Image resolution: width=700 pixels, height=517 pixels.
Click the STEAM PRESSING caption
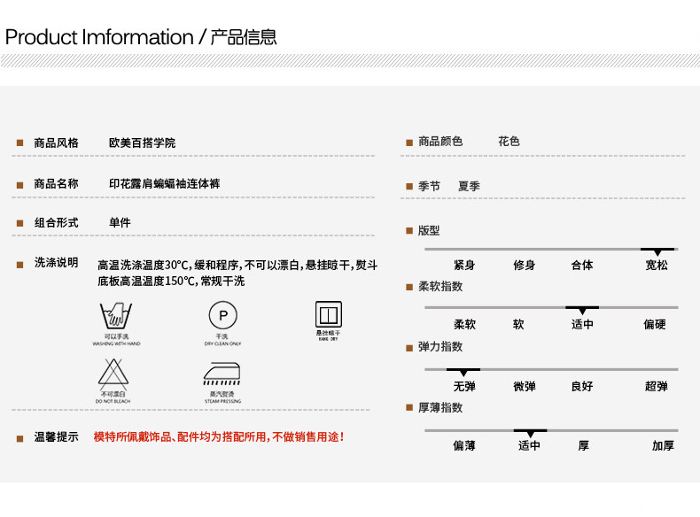click(x=222, y=401)
